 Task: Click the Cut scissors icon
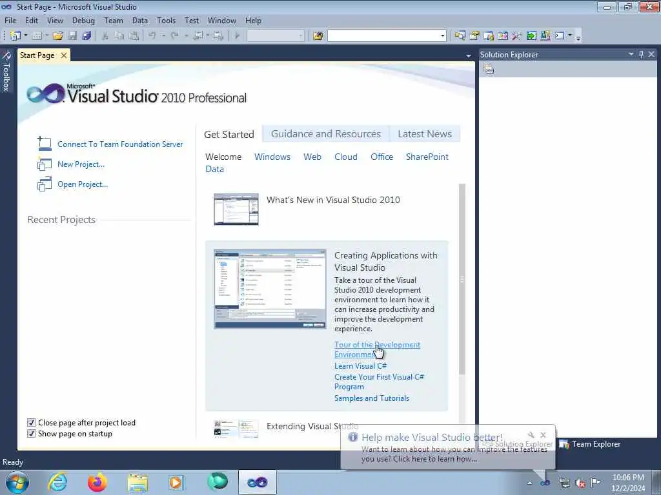[x=105, y=36]
